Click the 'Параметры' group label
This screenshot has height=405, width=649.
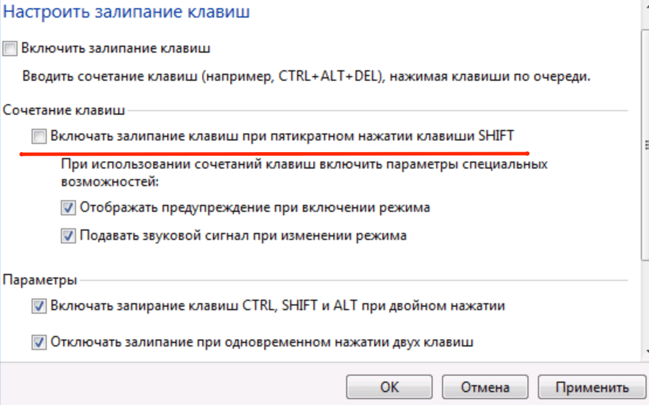coord(40,280)
